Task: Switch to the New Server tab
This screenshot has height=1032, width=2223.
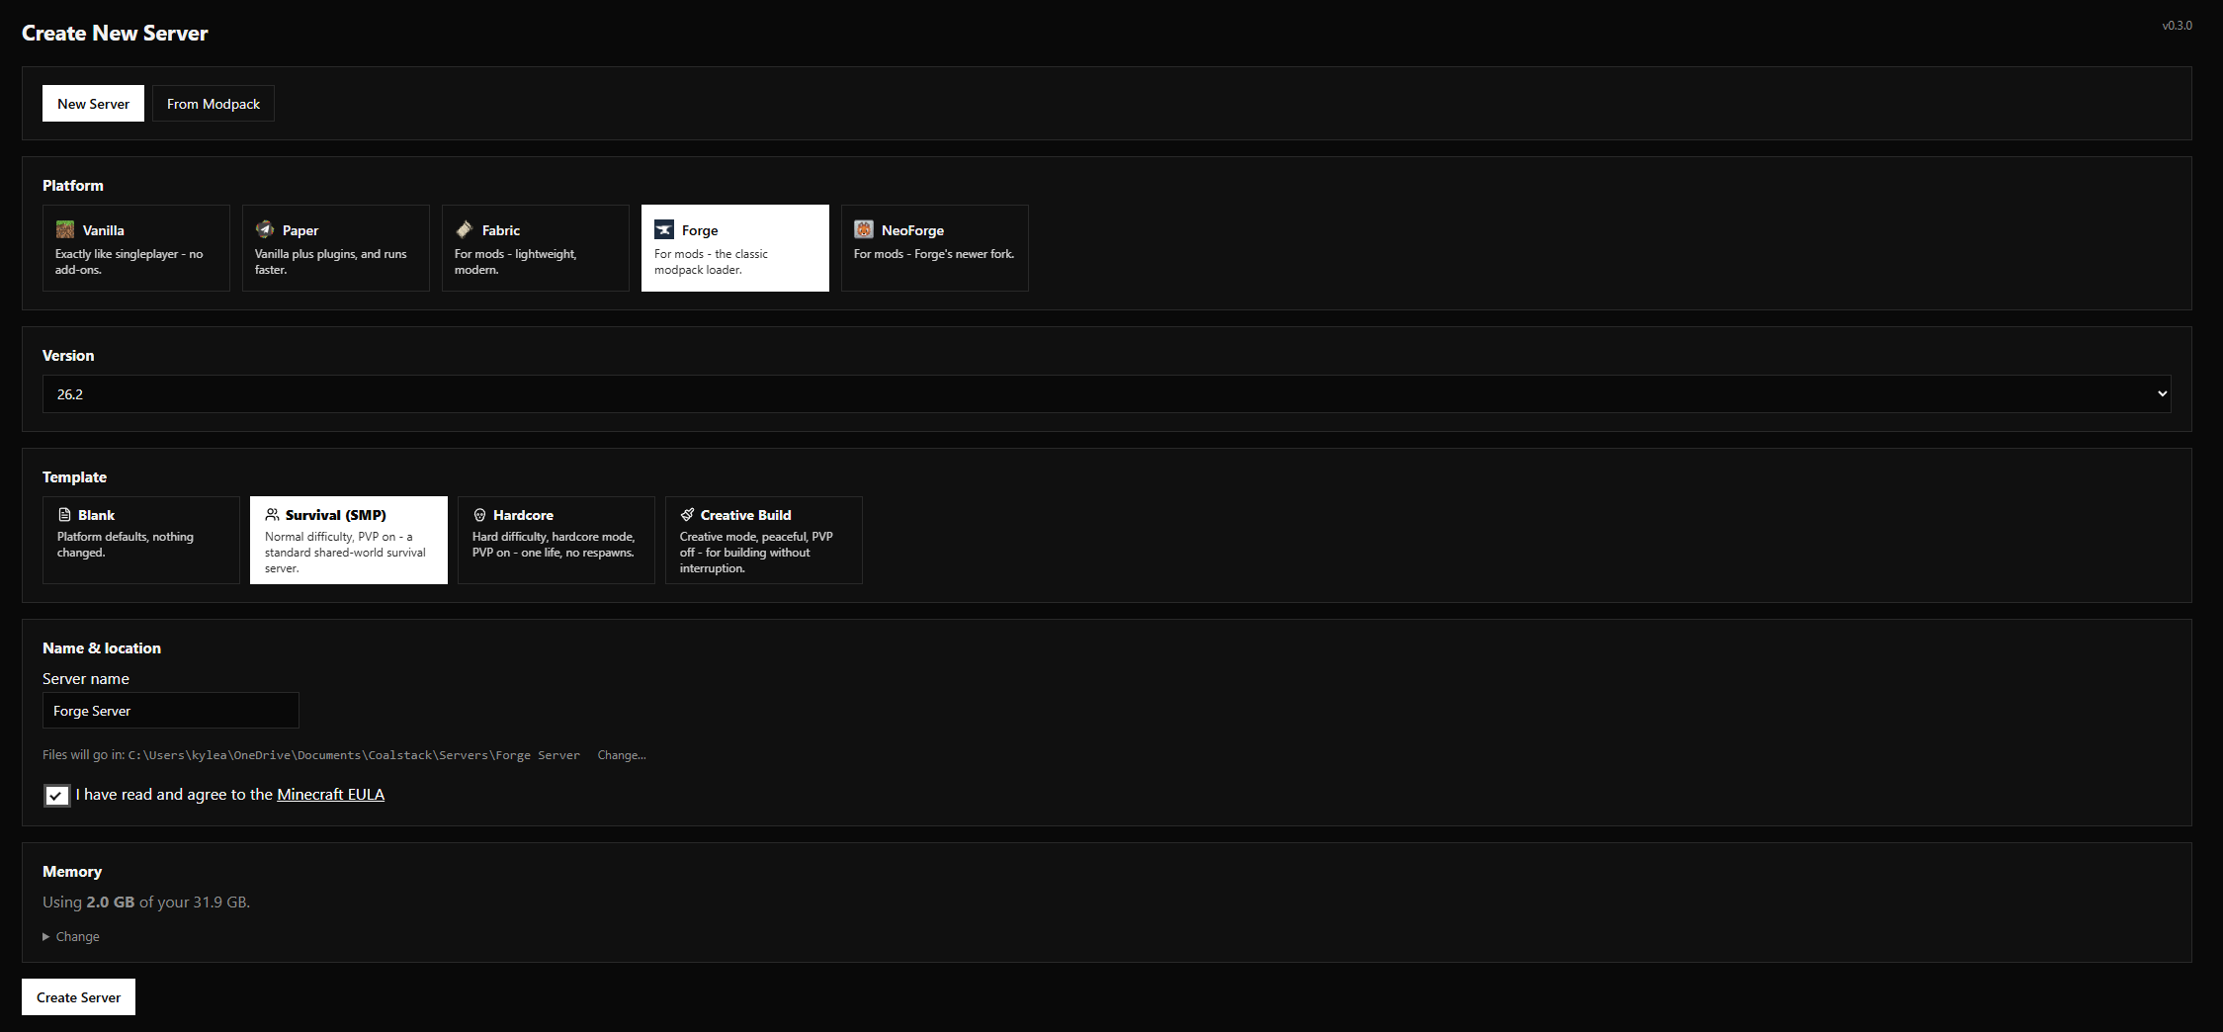Action: [x=93, y=104]
